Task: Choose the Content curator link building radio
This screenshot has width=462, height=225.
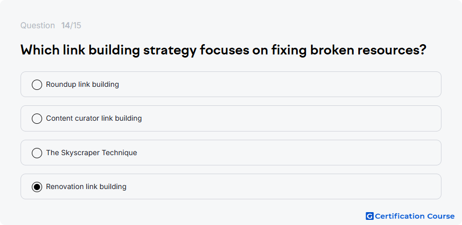Action: tap(37, 119)
